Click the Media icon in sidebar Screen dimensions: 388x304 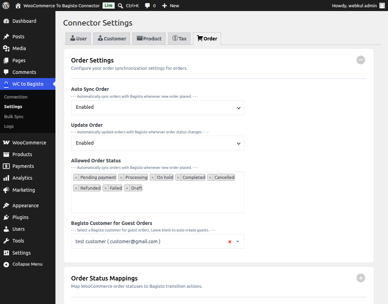6,48
